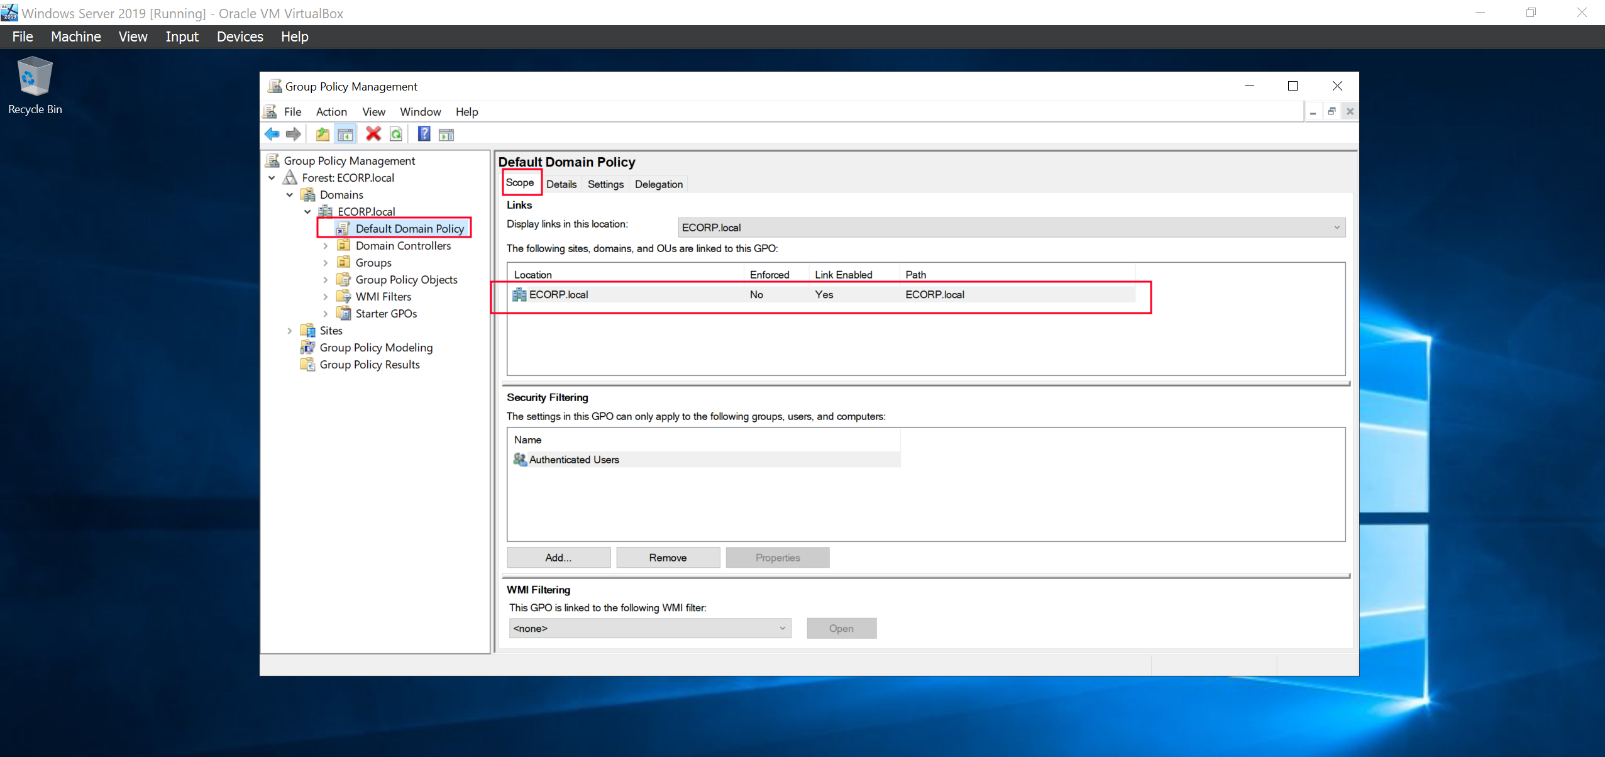Collapse the Domains tree node
Screen dimensions: 1605x757
coord(290,195)
